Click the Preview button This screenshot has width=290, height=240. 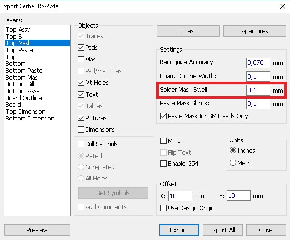click(37, 230)
